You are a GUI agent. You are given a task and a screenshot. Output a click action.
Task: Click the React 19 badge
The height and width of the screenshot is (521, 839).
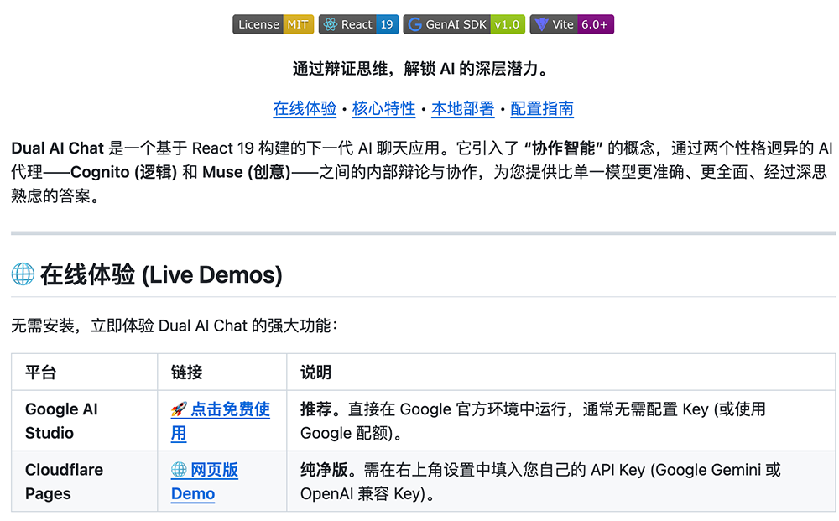[358, 24]
